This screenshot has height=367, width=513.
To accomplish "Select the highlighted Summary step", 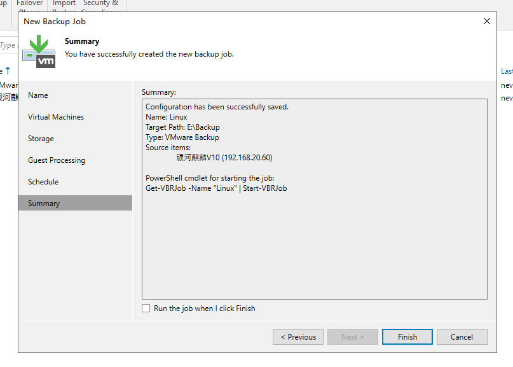I will click(x=75, y=203).
